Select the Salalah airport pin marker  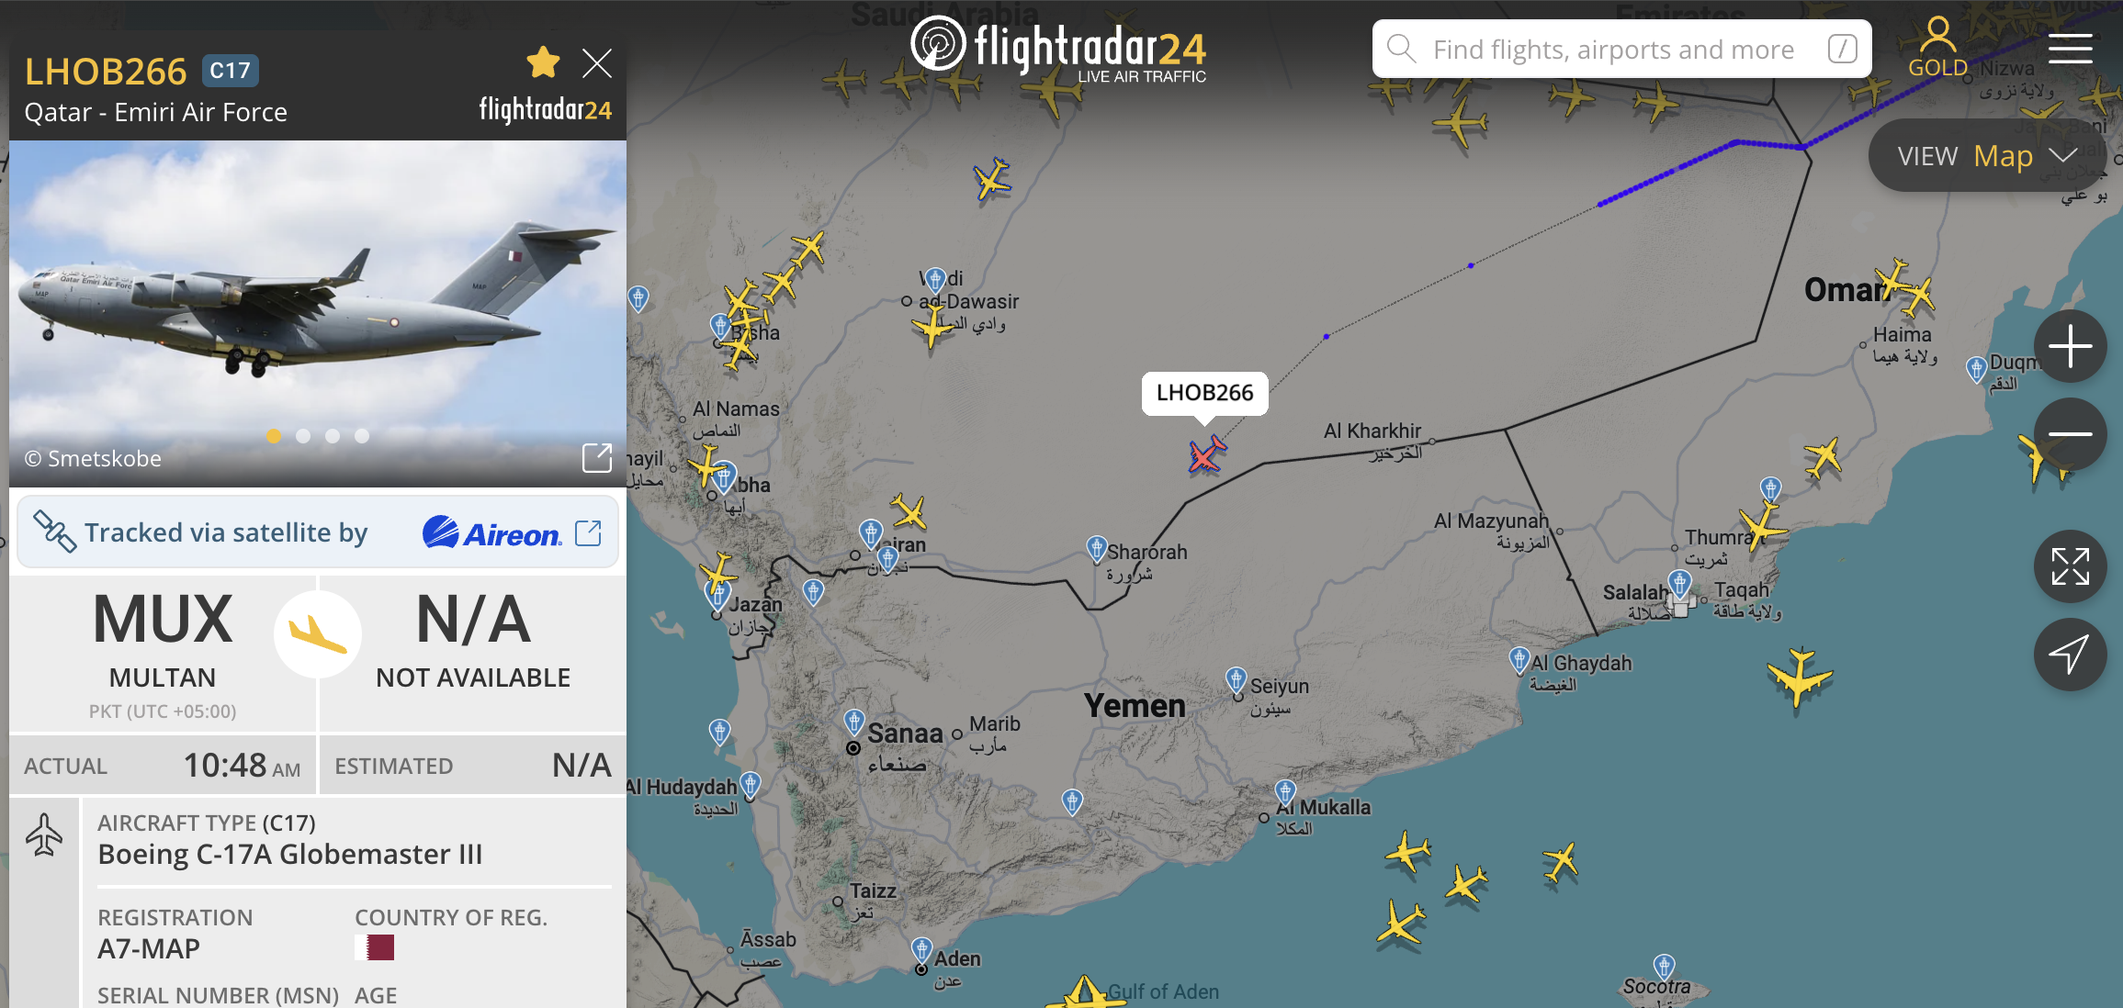click(1680, 583)
